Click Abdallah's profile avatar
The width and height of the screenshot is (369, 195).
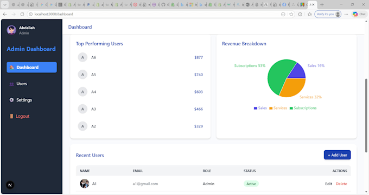point(11,30)
